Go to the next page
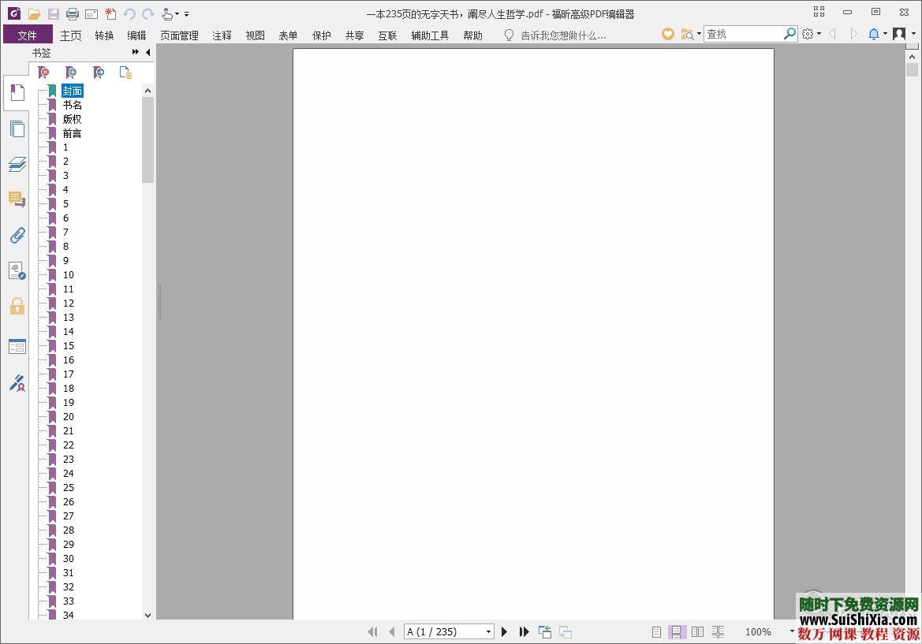922x644 pixels. (504, 631)
